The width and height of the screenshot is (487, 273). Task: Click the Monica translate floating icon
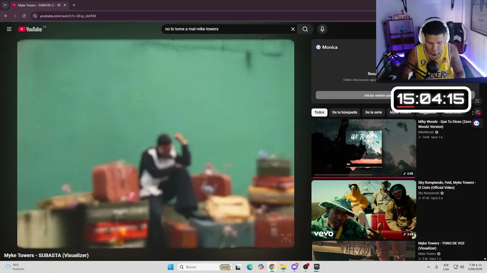[477, 101]
